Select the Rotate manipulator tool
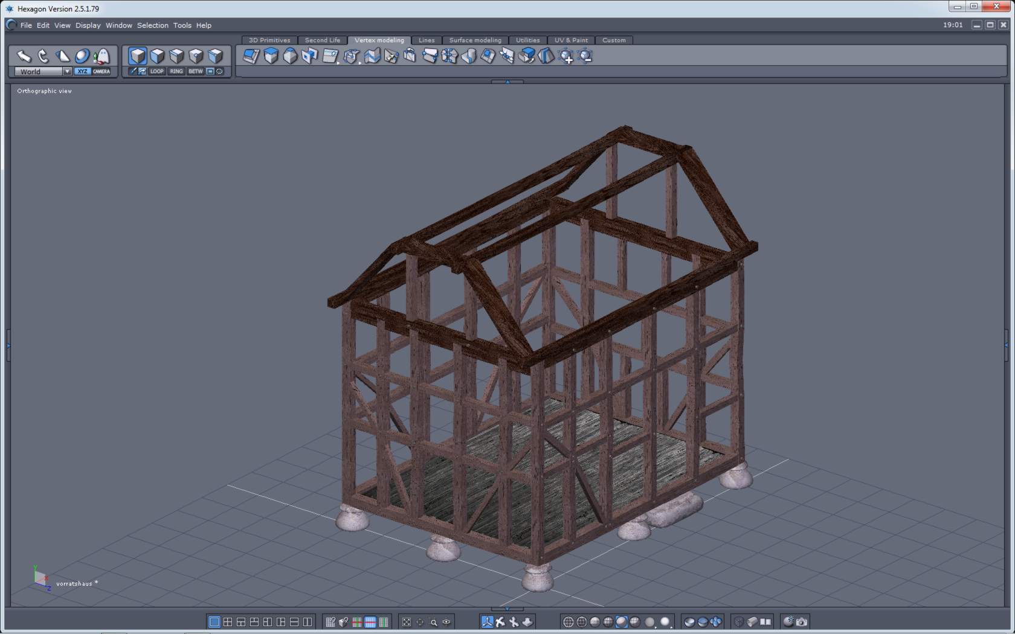 point(43,56)
